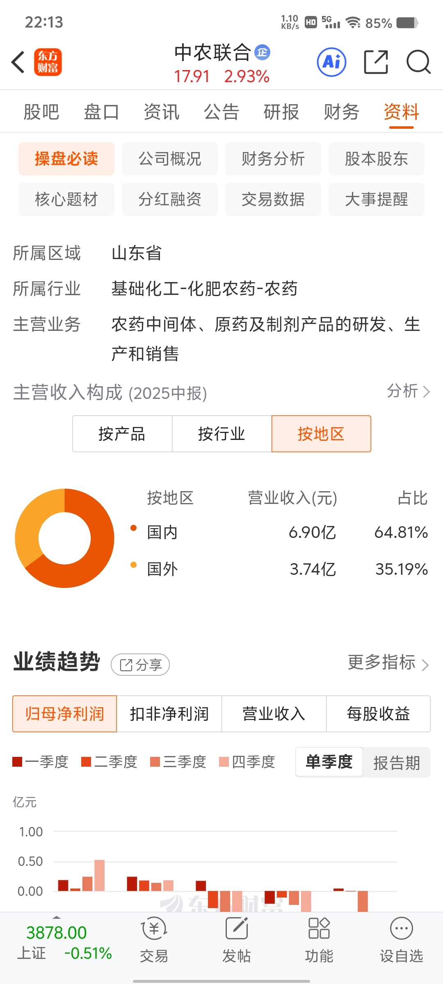Image resolution: width=443 pixels, height=984 pixels.
Task: Open the Ai assistant icon
Action: (331, 62)
